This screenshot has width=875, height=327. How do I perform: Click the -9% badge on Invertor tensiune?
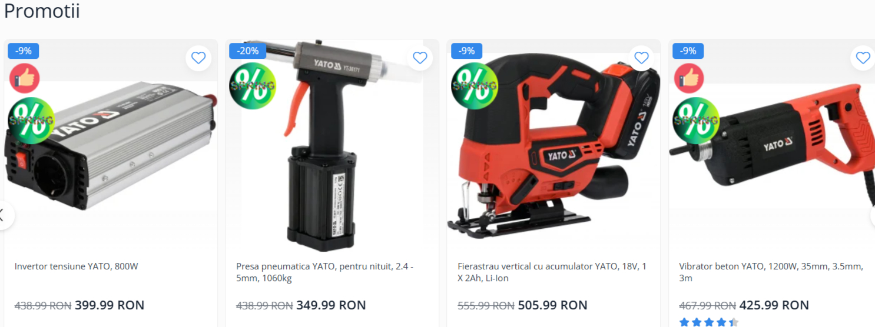pyautogui.click(x=24, y=51)
